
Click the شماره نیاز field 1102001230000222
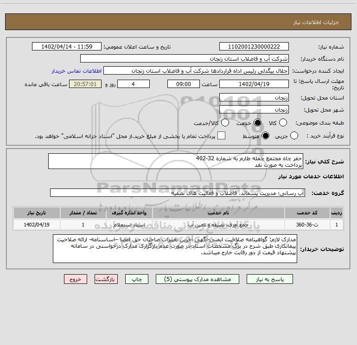[254, 47]
